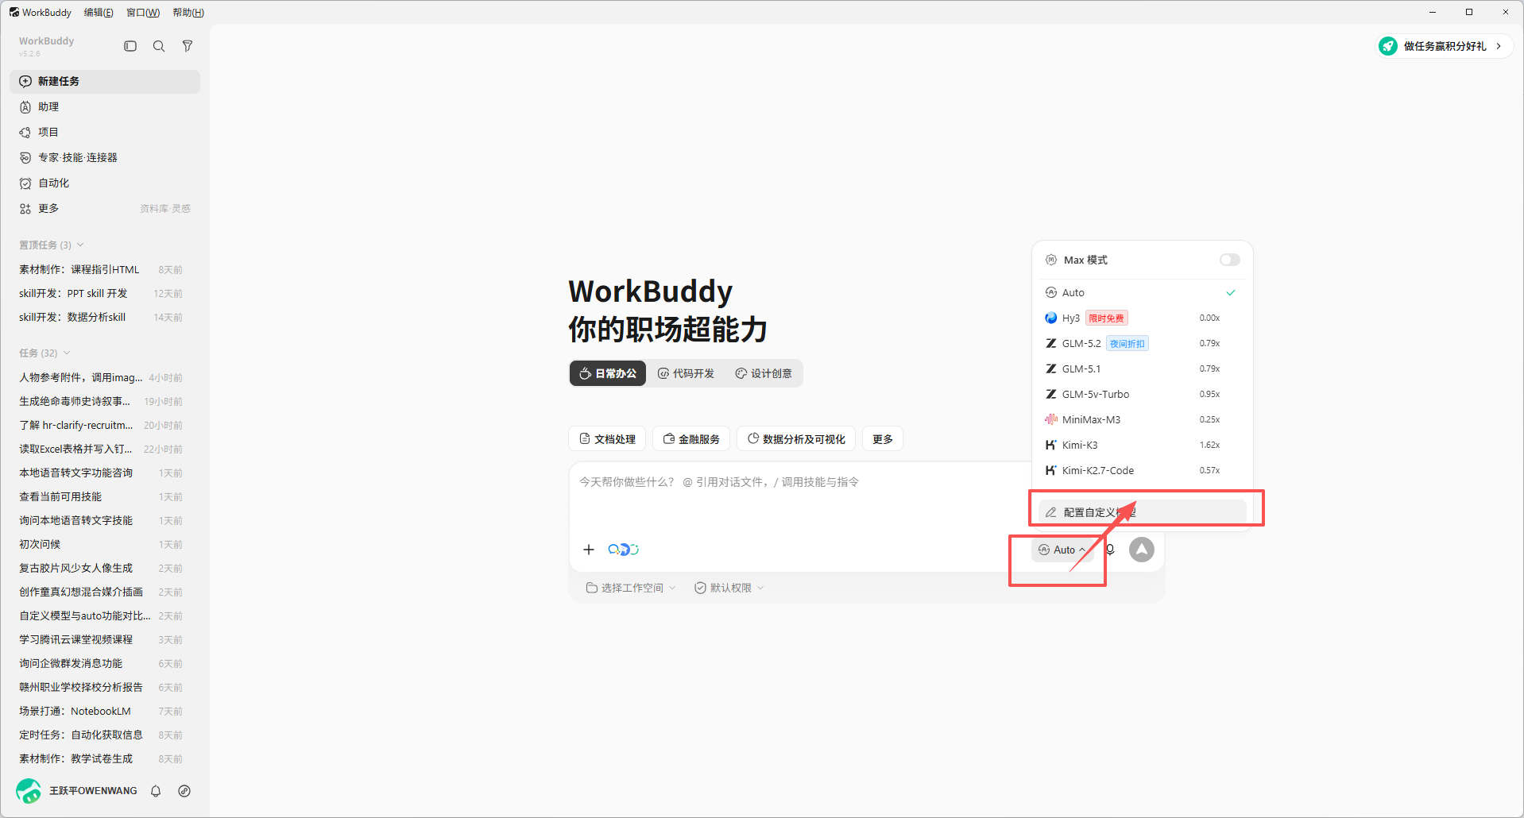This screenshot has height=818, width=1524.
Task: Collapse the 任务 (32) section
Action: [x=44, y=353]
